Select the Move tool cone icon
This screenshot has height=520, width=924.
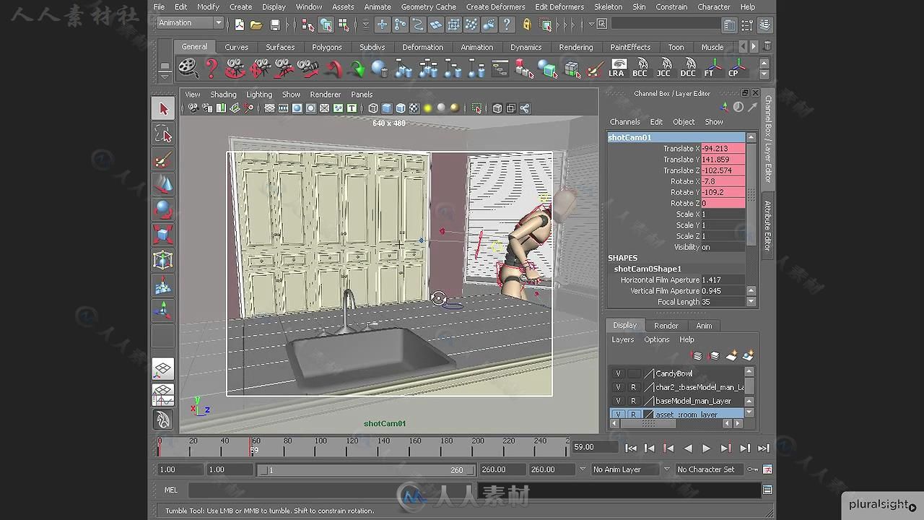(163, 185)
